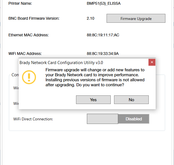Click the blank left half of WiFi Direct toggle
Screen dimensions: 174x165
pos(102,119)
